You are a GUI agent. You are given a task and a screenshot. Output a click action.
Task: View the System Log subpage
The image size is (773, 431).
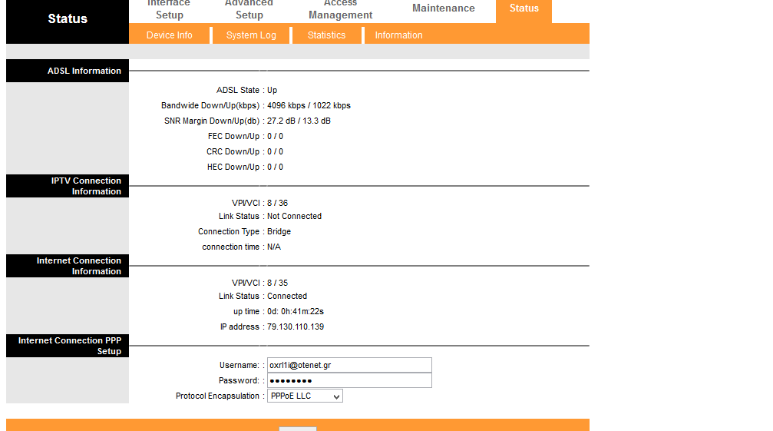[251, 35]
